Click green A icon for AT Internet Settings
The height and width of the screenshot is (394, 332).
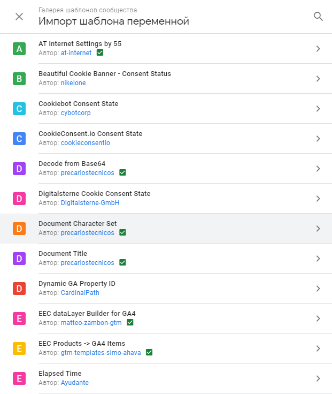click(x=19, y=49)
